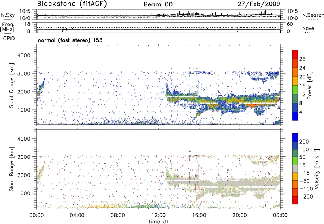The height and width of the screenshot is (224, 324).
Task: Click the "60" Nave tick value
Action: 290,24
